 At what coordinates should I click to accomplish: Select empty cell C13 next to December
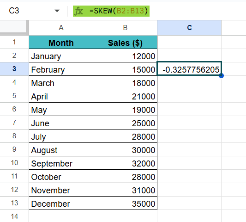tap(189, 203)
